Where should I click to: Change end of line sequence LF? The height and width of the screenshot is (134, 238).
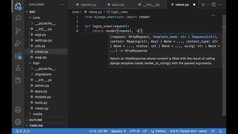pos(145,131)
